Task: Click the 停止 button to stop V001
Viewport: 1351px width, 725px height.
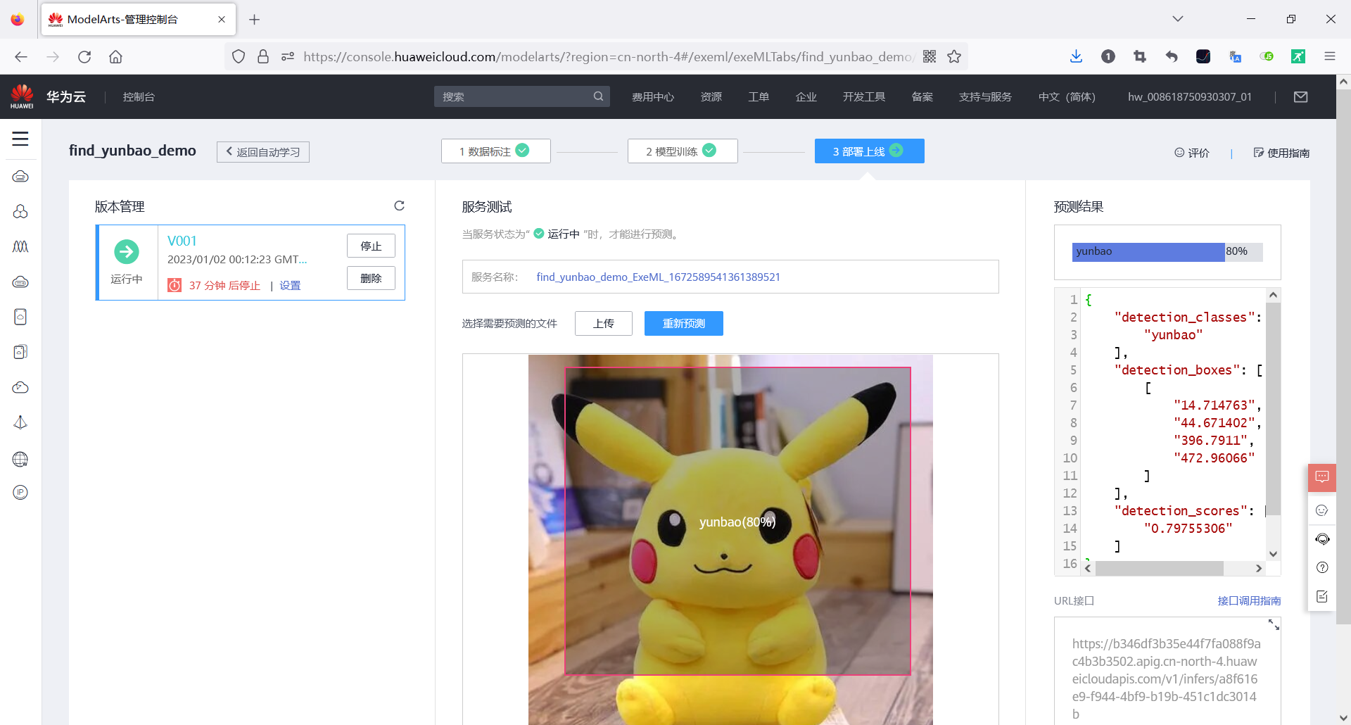Action: [x=371, y=246]
